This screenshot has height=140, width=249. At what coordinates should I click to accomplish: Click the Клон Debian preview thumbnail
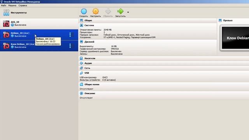[235, 38]
